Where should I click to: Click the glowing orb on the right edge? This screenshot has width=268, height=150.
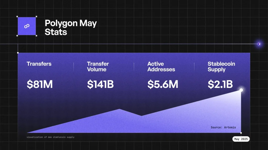pos(259,44)
